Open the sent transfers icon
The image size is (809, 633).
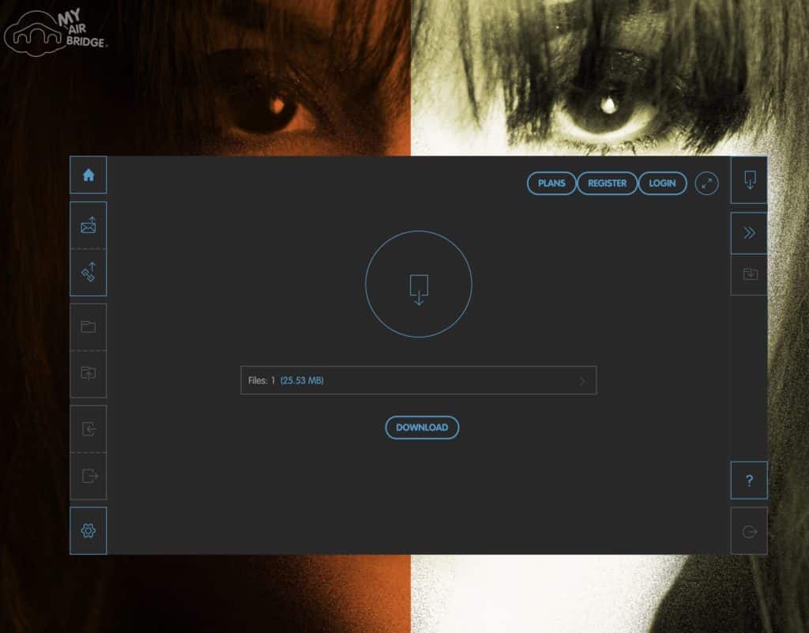pos(88,476)
